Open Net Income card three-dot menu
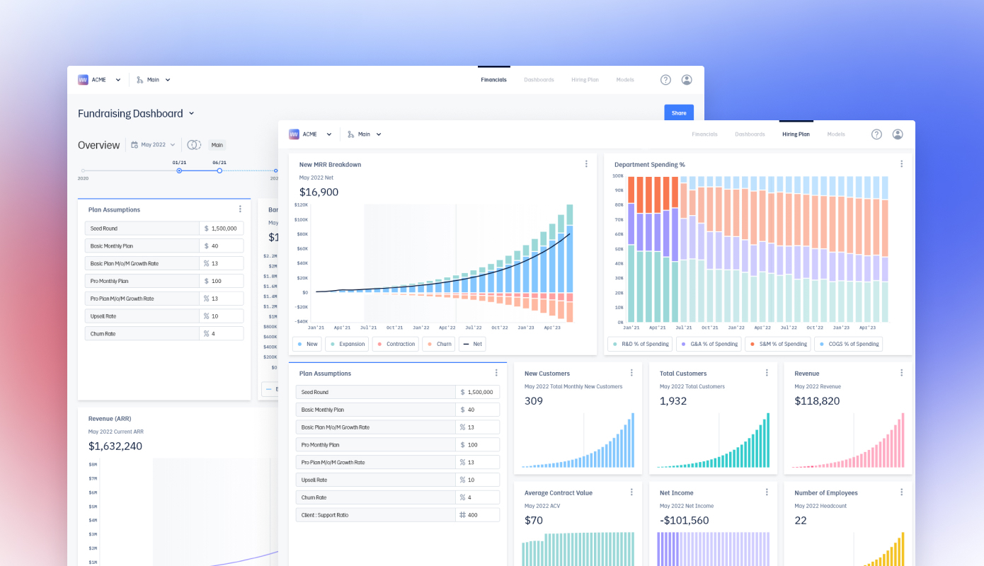 767,492
